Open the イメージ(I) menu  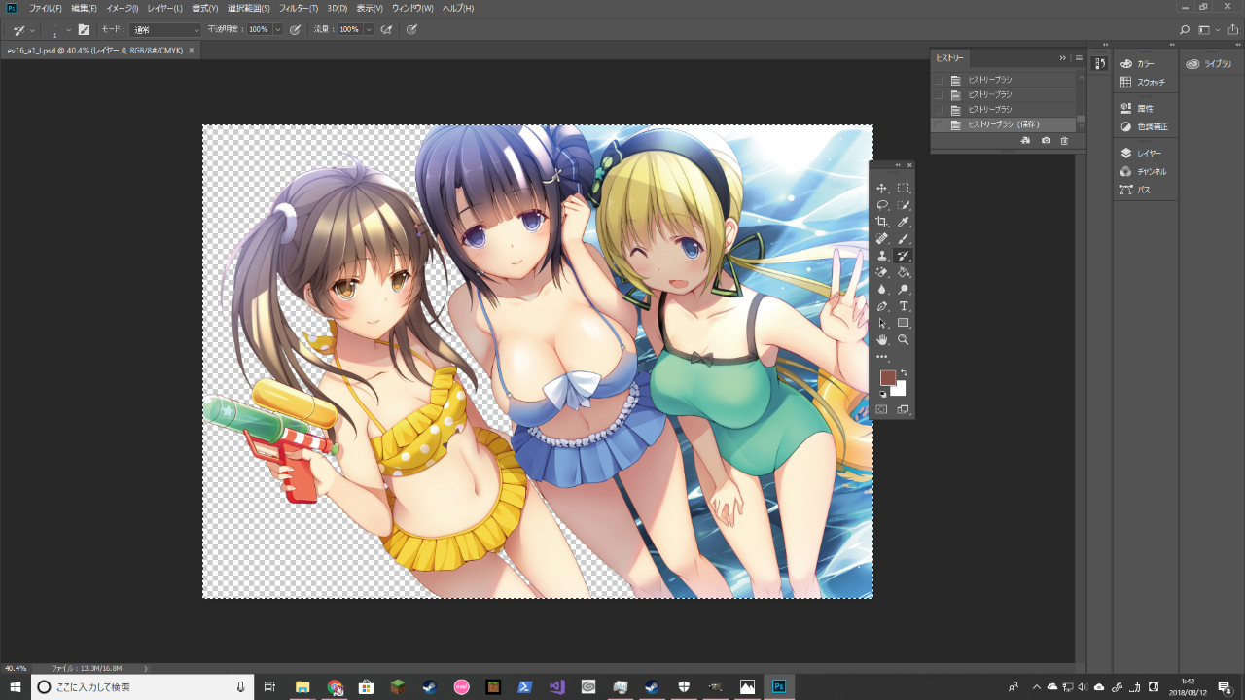122,8
